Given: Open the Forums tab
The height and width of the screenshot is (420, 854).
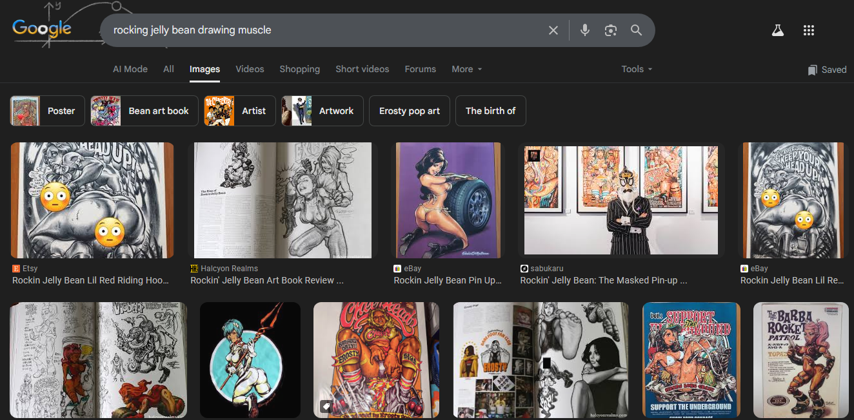Looking at the screenshot, I should coord(421,69).
